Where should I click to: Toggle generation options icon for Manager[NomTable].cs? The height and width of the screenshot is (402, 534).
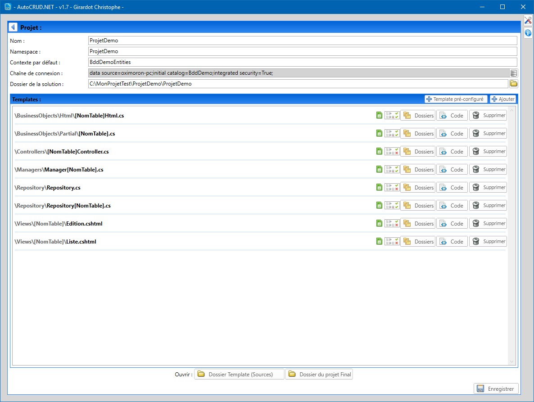tap(392, 170)
